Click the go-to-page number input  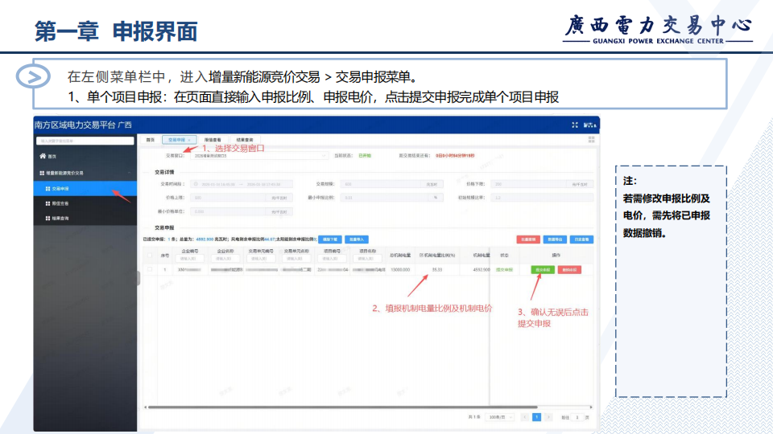tap(577, 417)
